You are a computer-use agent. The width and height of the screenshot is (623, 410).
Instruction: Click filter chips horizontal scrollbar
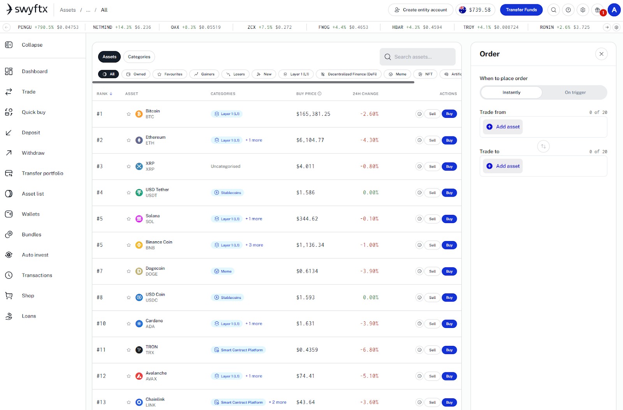pos(253,82)
